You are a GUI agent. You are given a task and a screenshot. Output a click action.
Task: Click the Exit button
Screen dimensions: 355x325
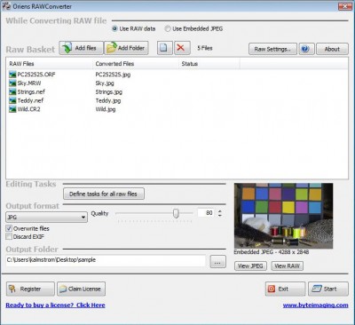(285, 289)
